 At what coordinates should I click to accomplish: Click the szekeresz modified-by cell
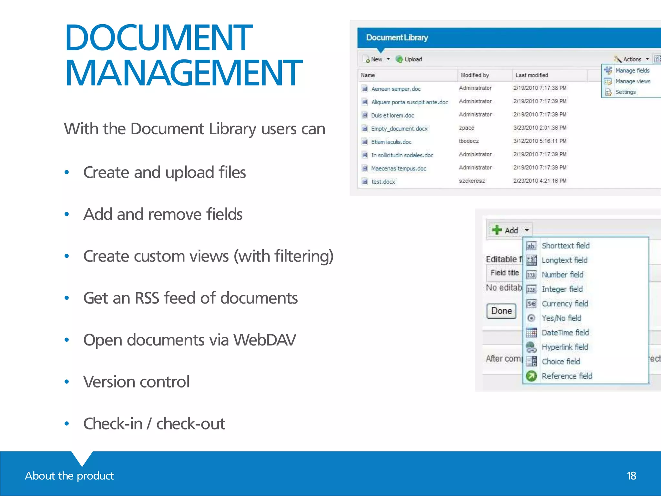tap(472, 181)
